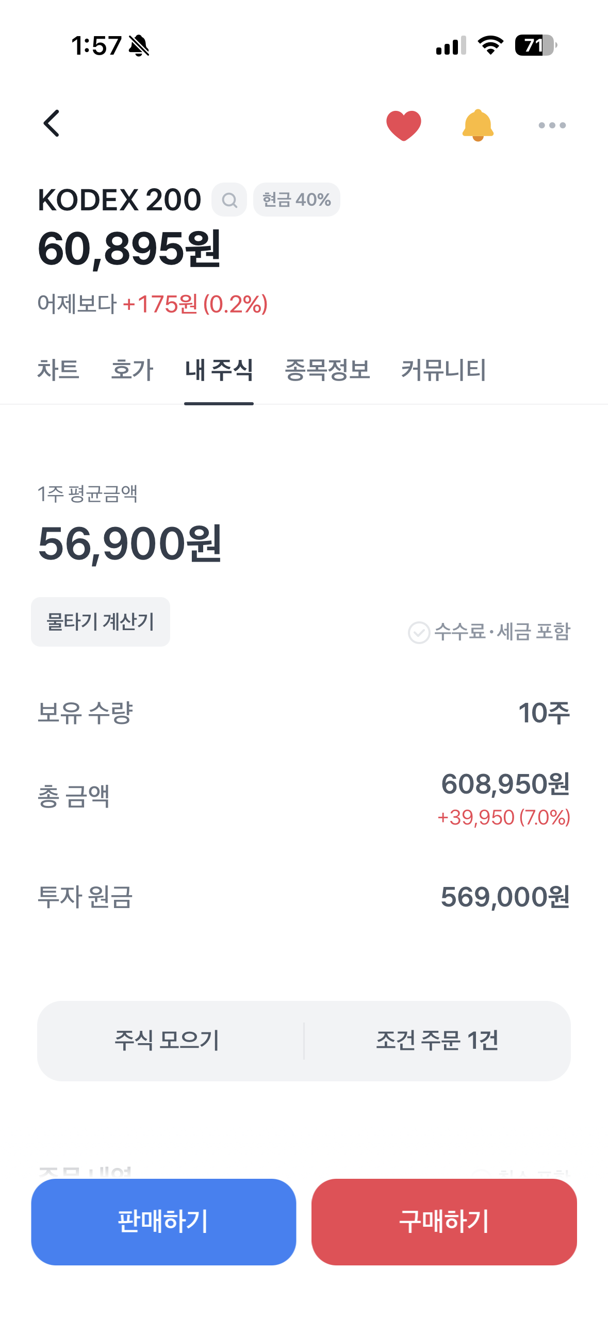608x1318 pixels.
Task: Switch to the 차트 tab
Action: (x=58, y=370)
